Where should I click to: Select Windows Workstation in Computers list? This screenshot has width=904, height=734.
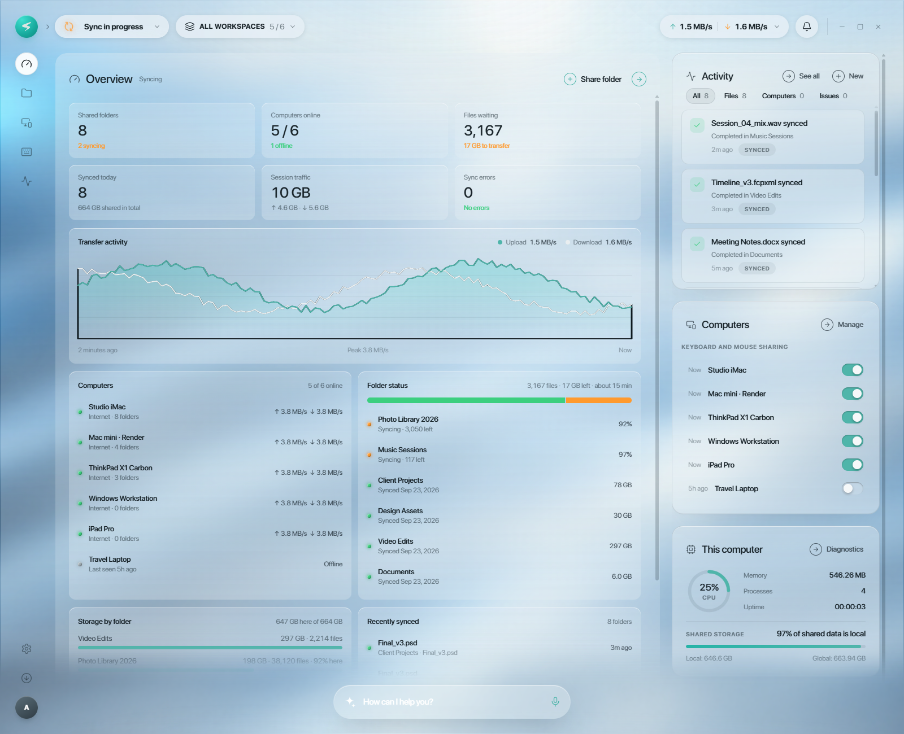point(210,503)
